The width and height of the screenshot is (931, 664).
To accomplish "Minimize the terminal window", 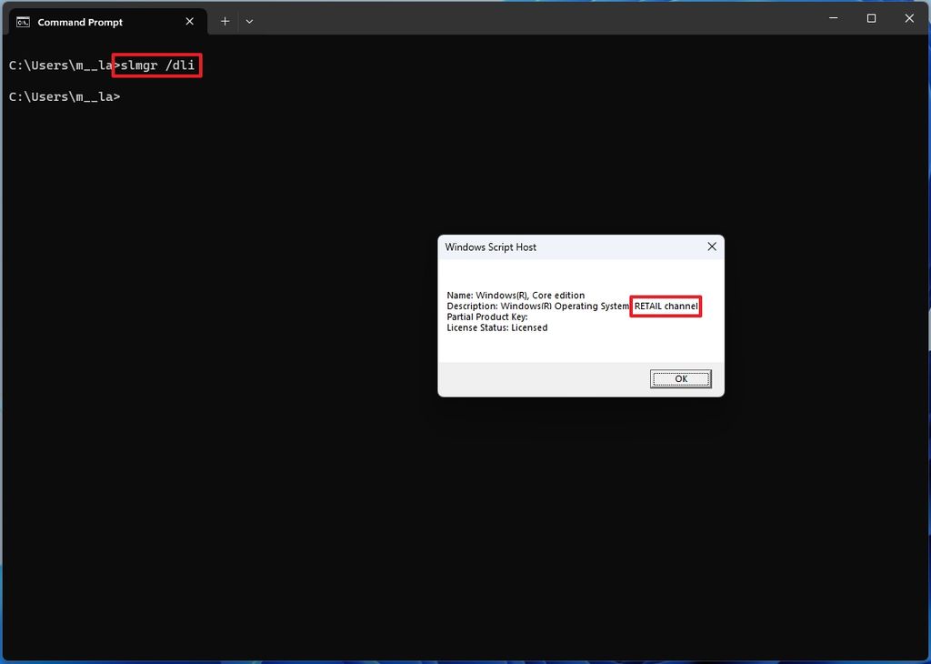I will click(834, 18).
